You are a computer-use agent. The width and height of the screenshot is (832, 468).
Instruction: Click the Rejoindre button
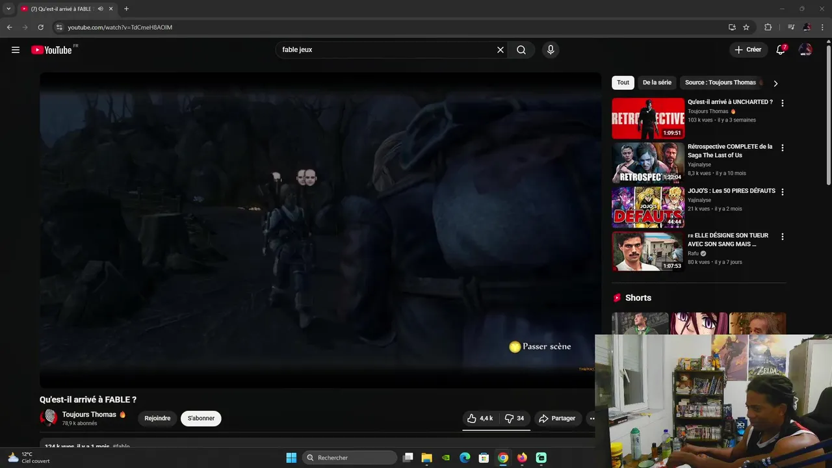[157, 418]
